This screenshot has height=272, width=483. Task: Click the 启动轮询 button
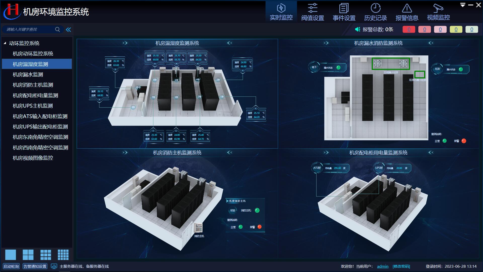point(11,266)
